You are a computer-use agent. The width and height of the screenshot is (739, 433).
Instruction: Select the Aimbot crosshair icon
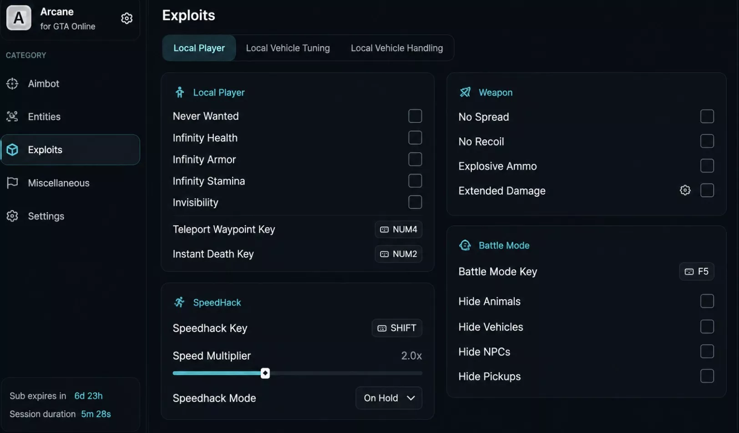(x=12, y=84)
